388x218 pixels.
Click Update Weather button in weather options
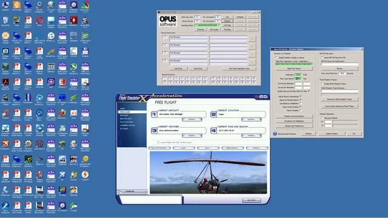(332, 133)
